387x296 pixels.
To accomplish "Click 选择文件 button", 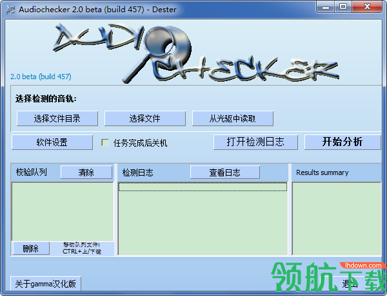I will point(145,118).
